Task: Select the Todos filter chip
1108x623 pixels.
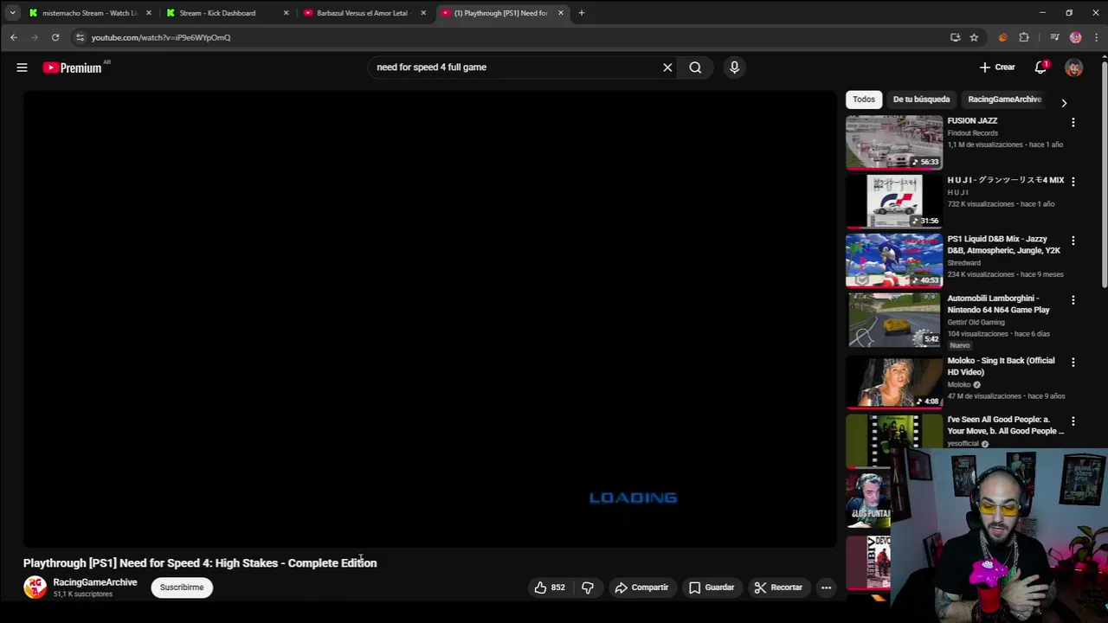Action: (864, 100)
